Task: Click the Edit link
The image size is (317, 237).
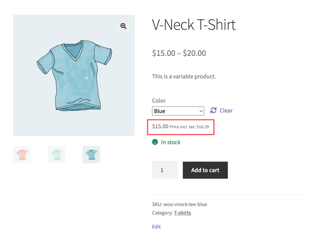Action: tap(156, 226)
